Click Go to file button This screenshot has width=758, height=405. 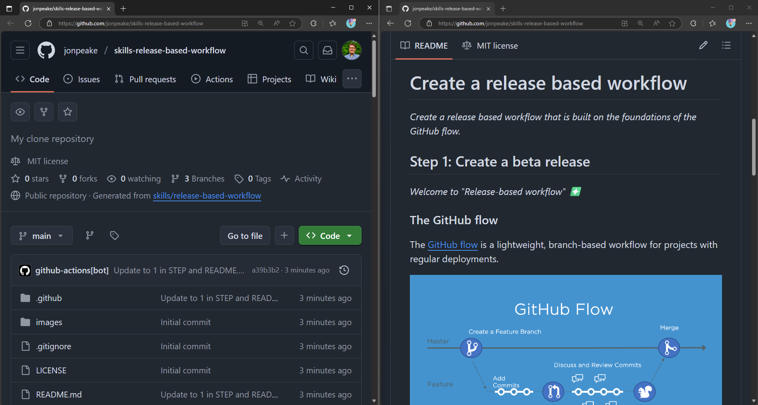point(245,236)
